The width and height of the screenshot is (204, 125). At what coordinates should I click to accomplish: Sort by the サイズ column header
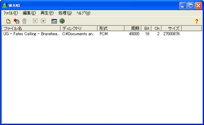(x=171, y=28)
